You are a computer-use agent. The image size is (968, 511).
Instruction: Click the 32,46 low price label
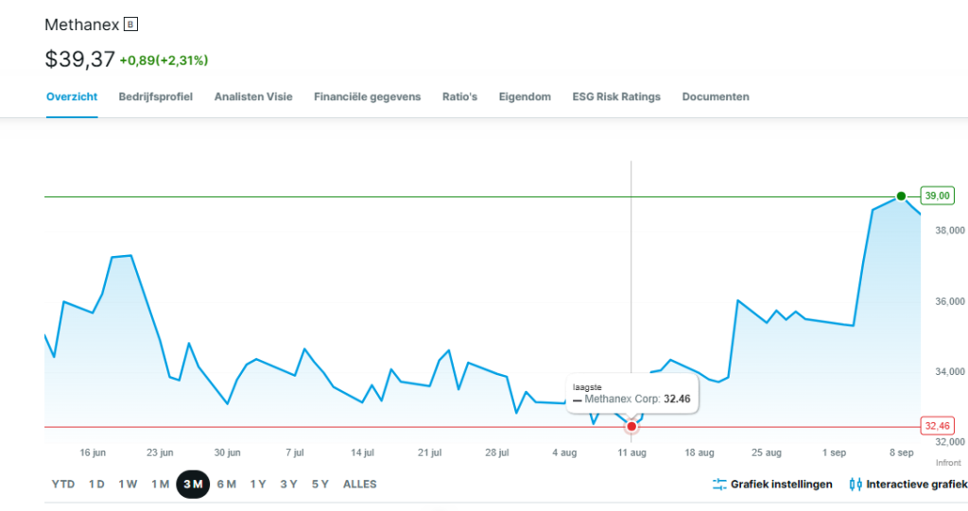tap(936, 426)
